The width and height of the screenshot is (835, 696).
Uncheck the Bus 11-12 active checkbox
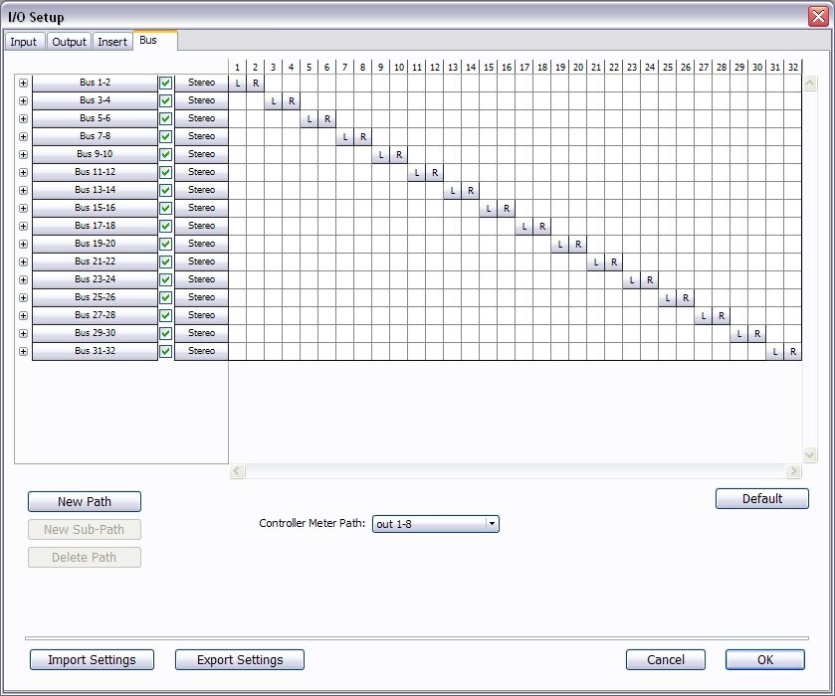[x=165, y=172]
